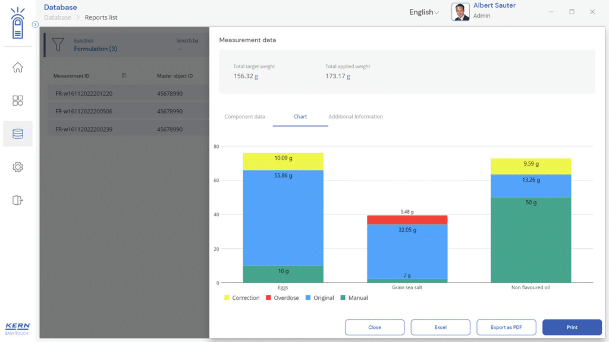This screenshot has height=342, width=609.
Task: Open the Function Formulation filter dropdown
Action: (95, 45)
